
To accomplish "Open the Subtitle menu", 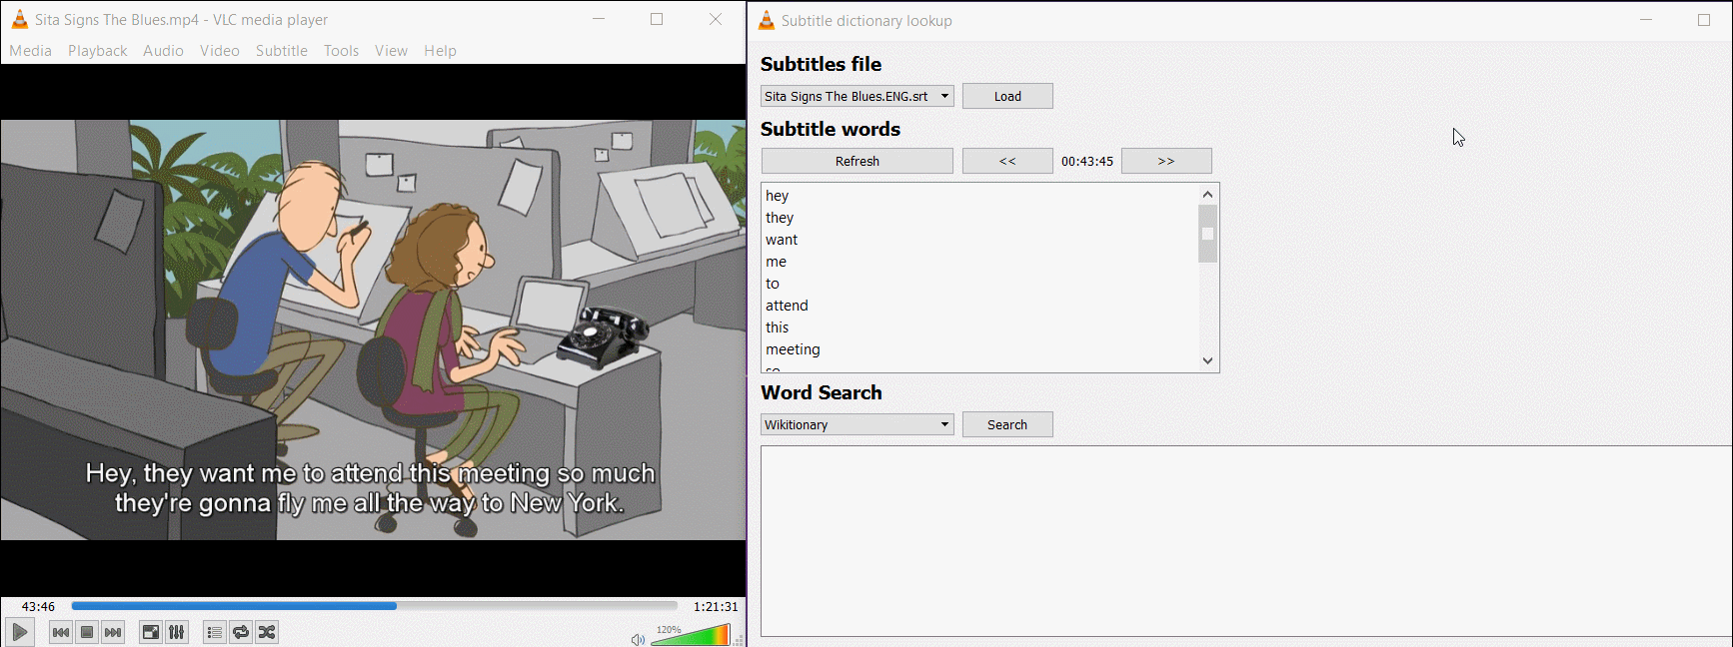I will pos(282,51).
